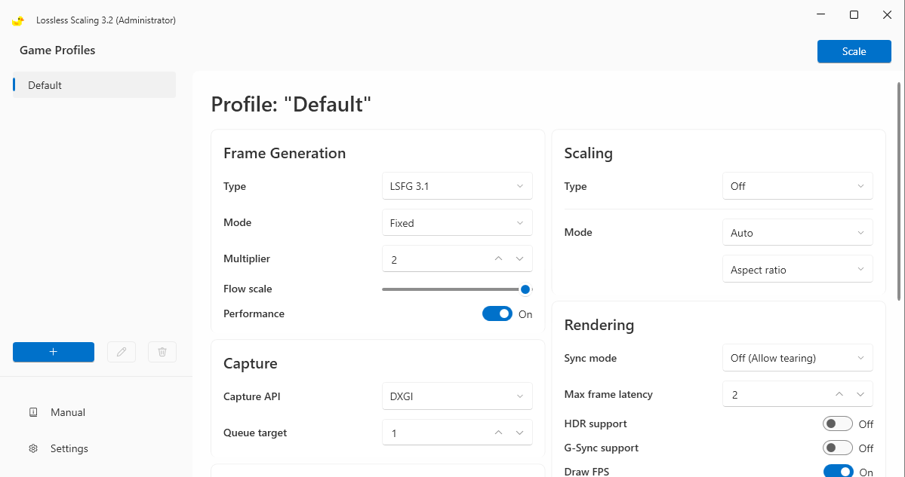Click the Sync mode label
Viewport: 905px width, 477px height.
pos(590,359)
